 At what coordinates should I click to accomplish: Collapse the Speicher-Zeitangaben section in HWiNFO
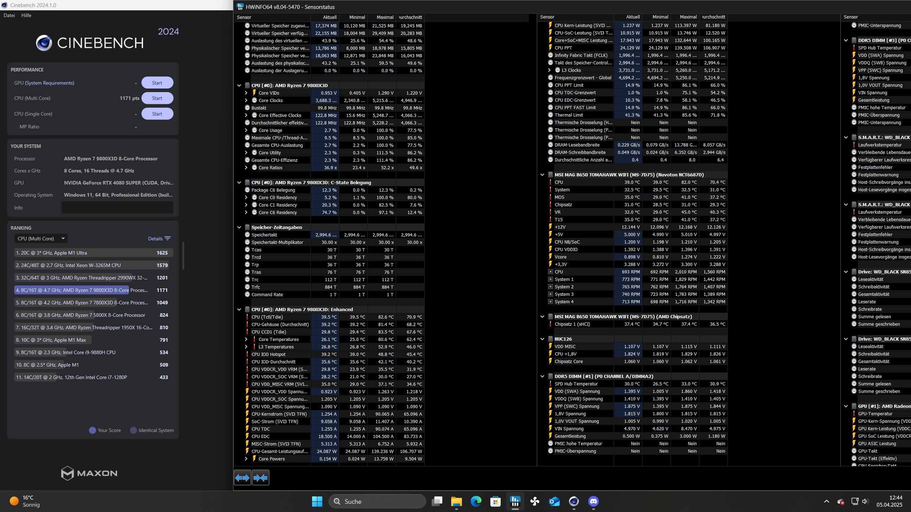(239, 227)
